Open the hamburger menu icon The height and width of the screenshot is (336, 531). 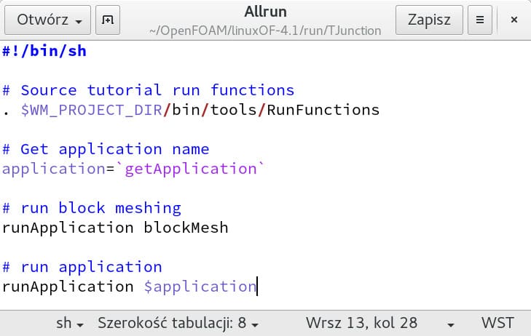[480, 20]
